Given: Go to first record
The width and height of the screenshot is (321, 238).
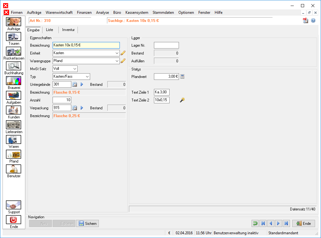Looking at the screenshot, I should point(263,224).
